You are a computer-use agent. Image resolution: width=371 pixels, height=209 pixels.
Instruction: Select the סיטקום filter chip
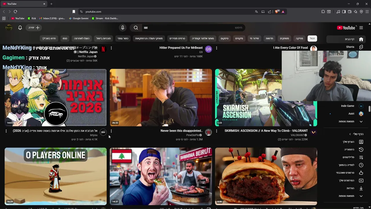point(225,38)
